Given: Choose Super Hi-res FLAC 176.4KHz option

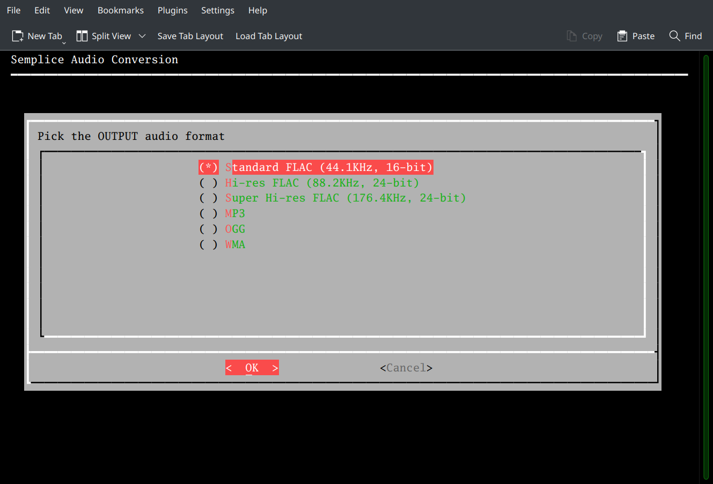Looking at the screenshot, I should pyautogui.click(x=209, y=198).
